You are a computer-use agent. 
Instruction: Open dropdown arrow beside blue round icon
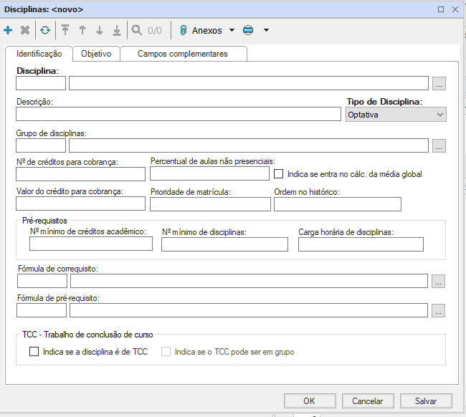click(266, 31)
